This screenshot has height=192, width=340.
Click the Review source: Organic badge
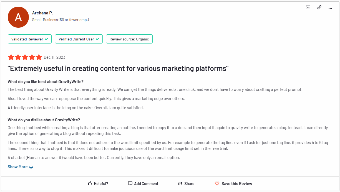pos(129,39)
